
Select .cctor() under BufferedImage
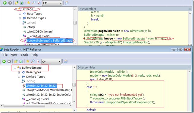[31, 81]
